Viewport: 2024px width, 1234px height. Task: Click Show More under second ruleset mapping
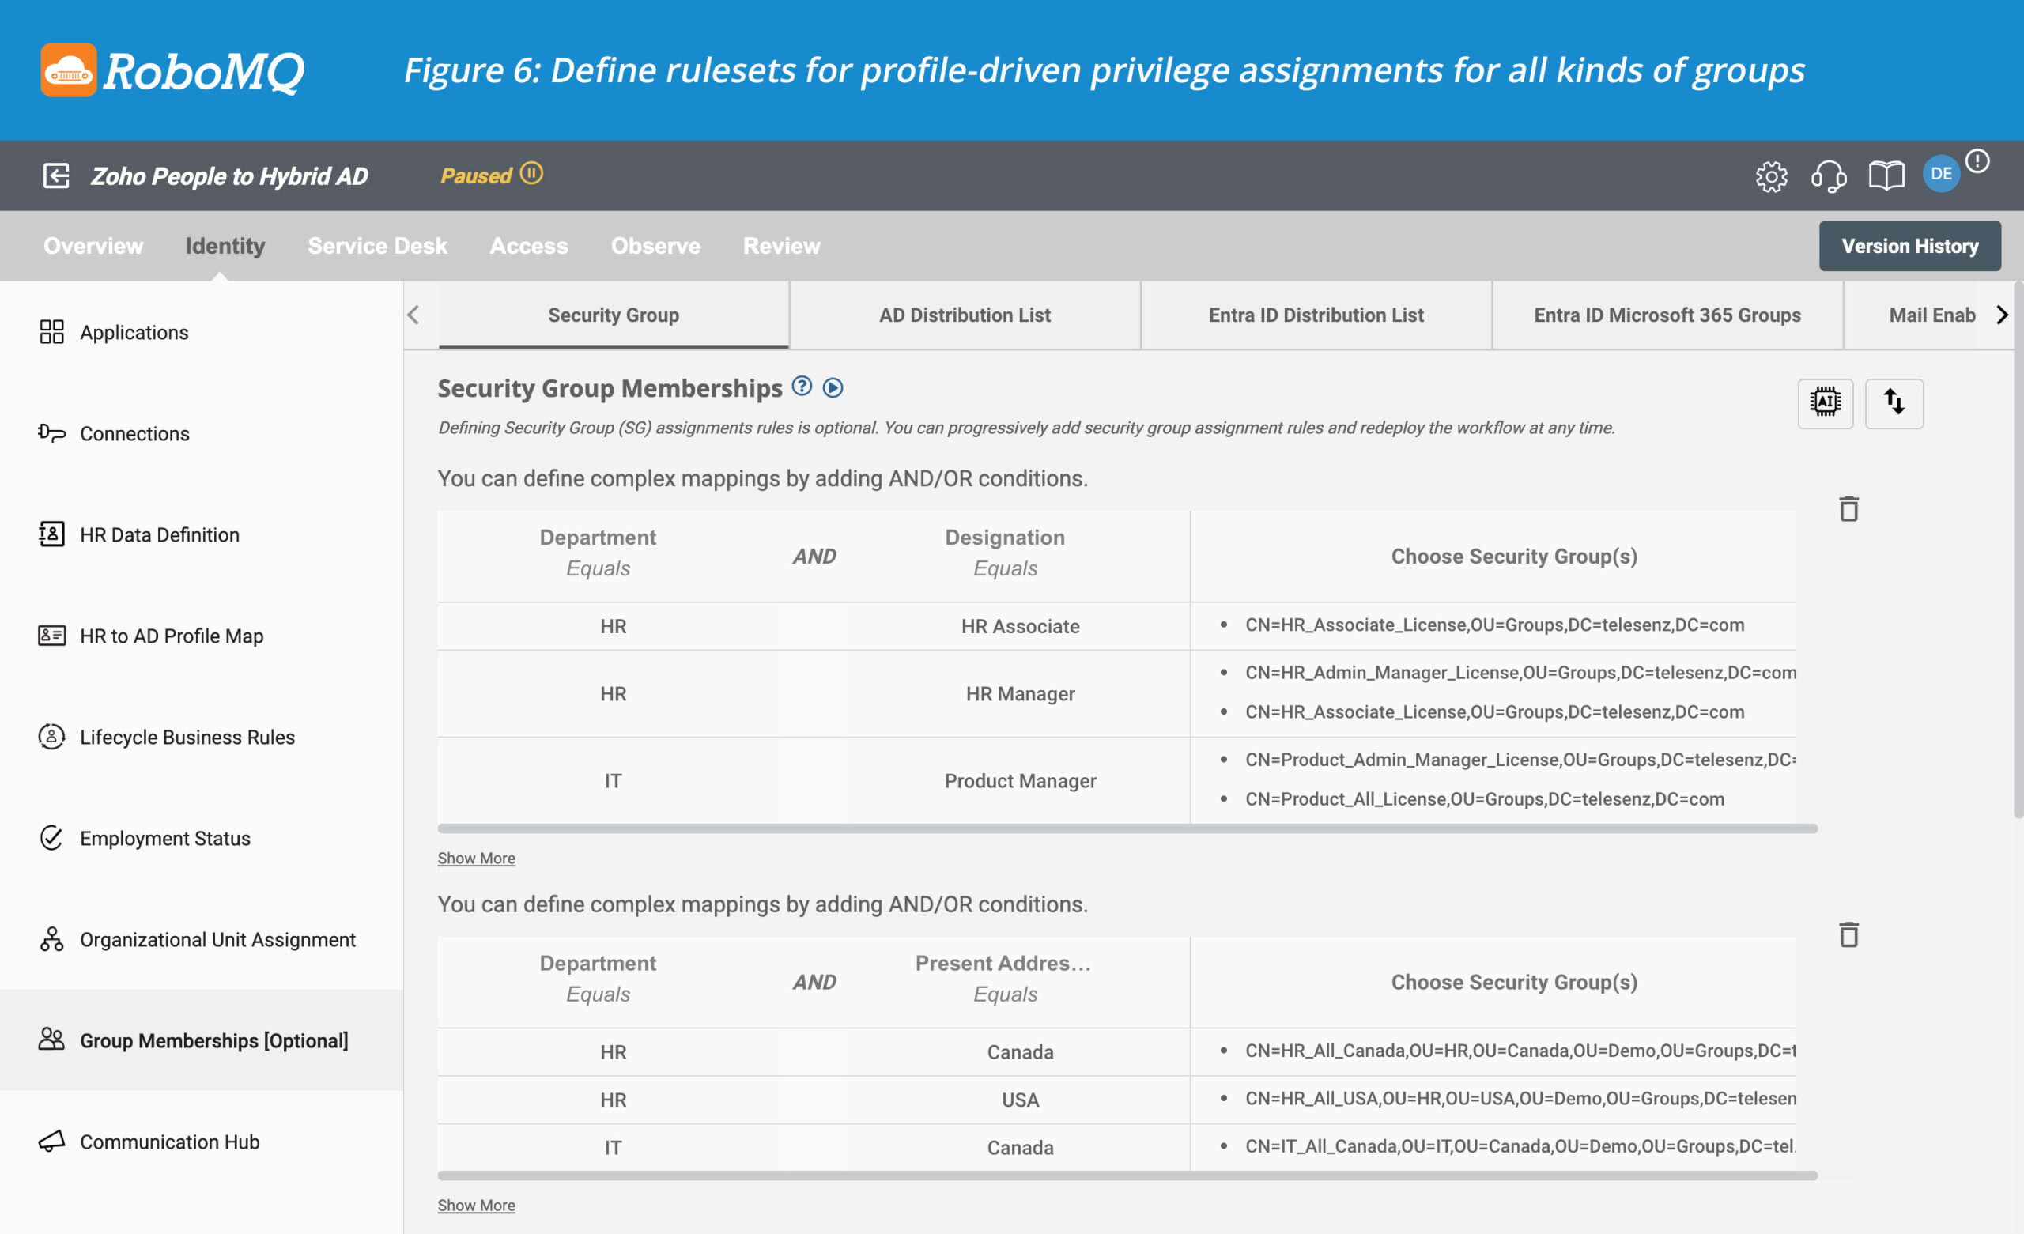(476, 1202)
